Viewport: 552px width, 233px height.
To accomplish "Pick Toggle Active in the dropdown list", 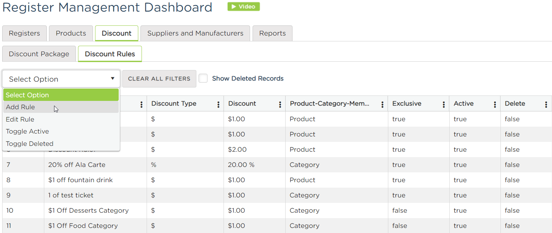I will [x=61, y=131].
